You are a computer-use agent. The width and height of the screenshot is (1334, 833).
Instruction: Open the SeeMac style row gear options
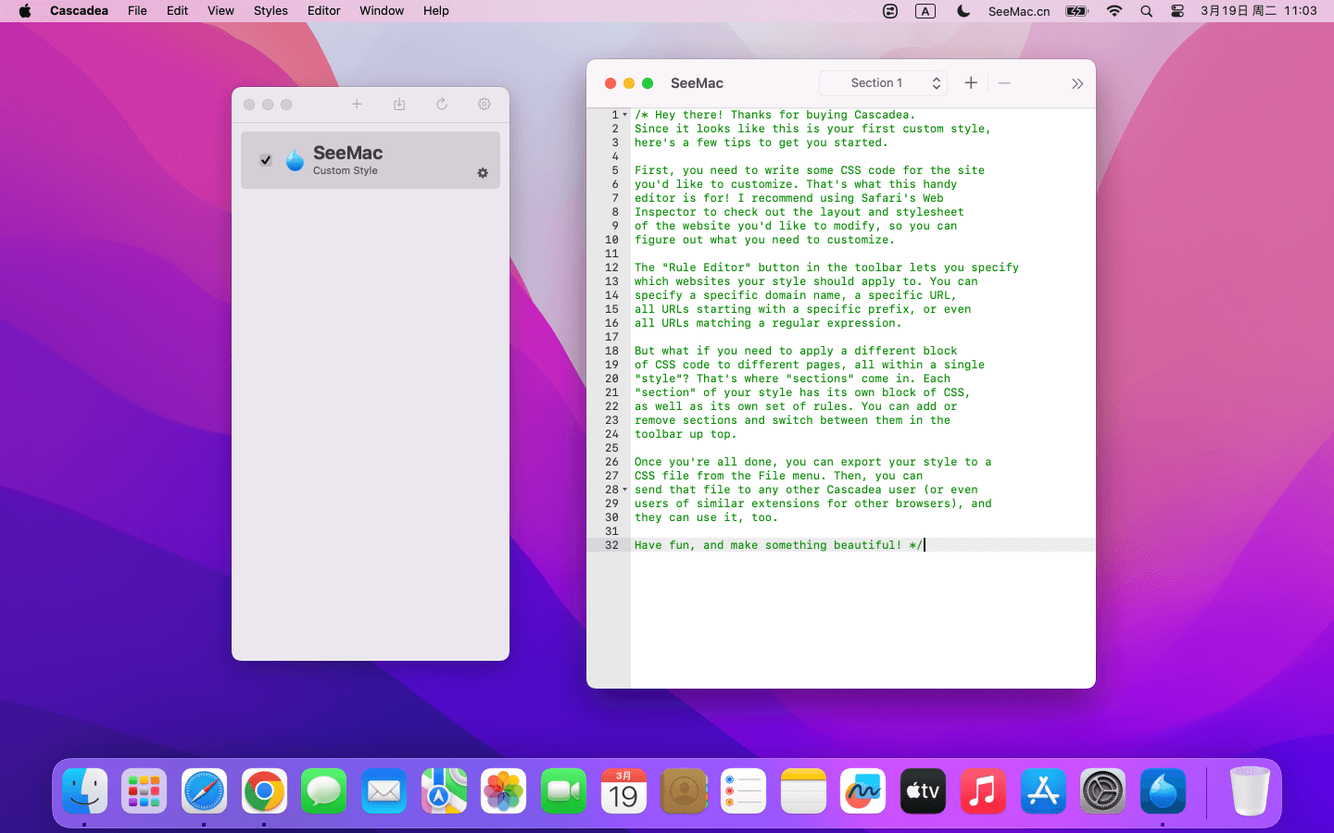(483, 173)
